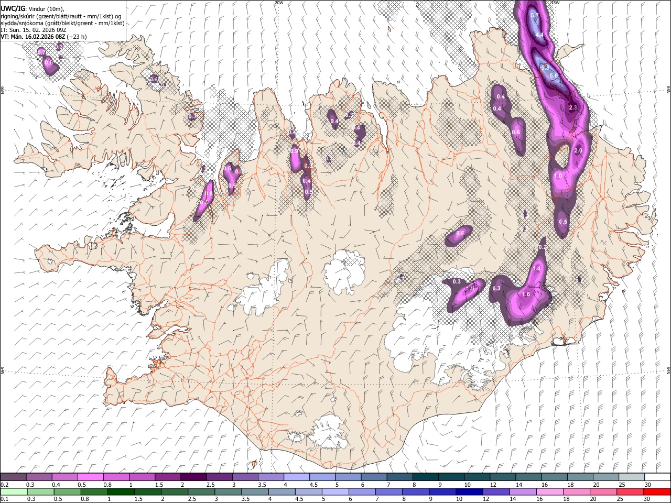Screen dimensions: 671x503
Task: Choose the darkest green 1 swatch in lower legend
Action: tap(121, 492)
